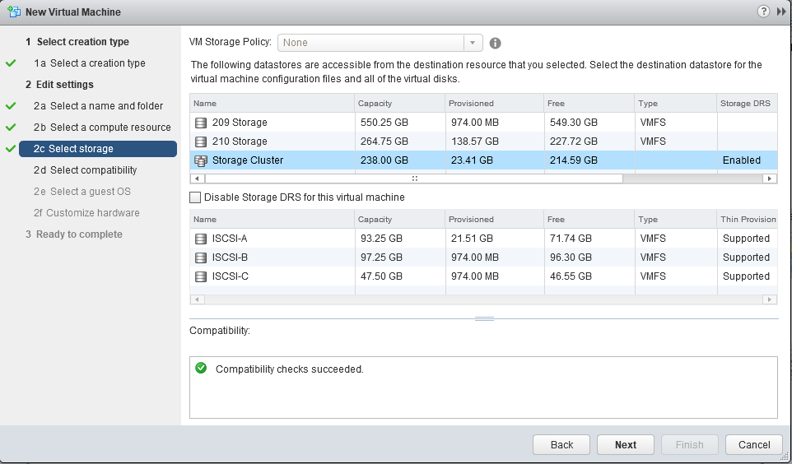
Task: Click the ISCSI-C datastore icon
Action: click(x=201, y=276)
